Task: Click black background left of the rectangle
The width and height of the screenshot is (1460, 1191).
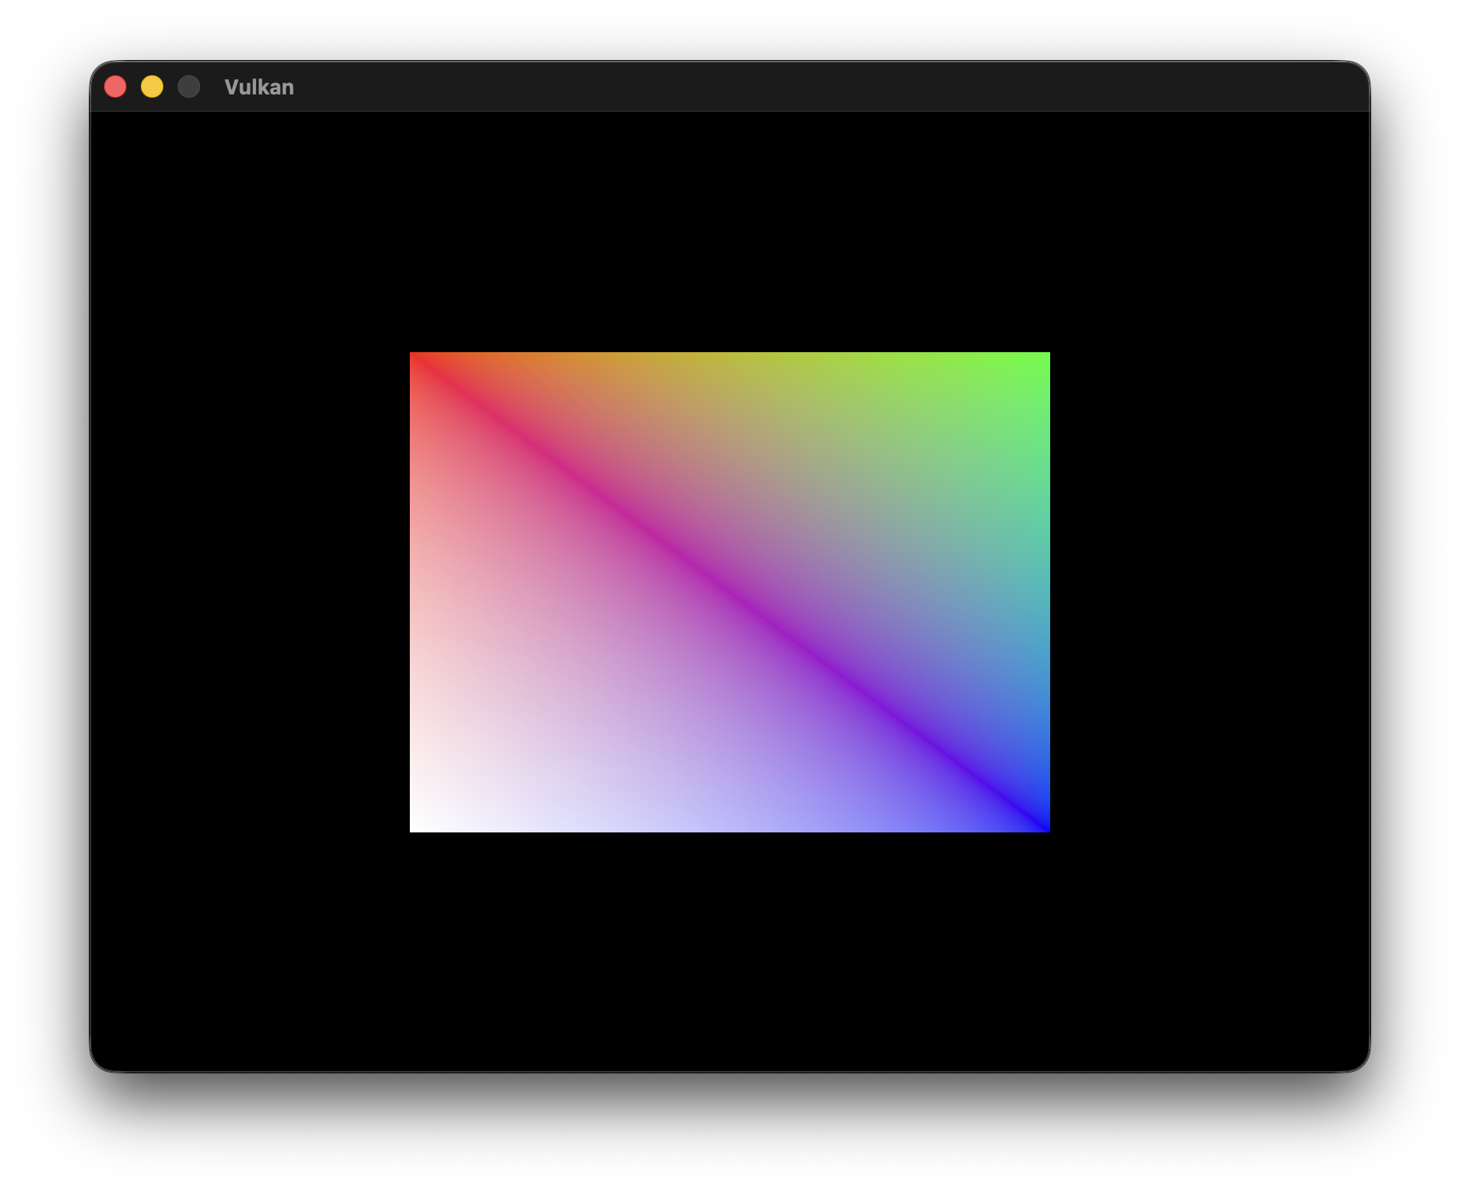Action: 250,592
